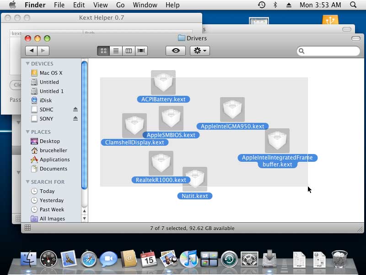Switch to column view
Image resolution: width=366 pixels, height=275 pixels.
click(x=129, y=51)
